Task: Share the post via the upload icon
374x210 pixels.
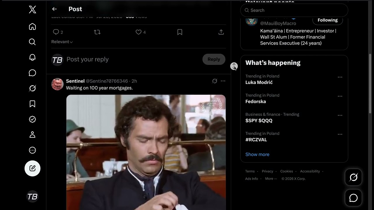Action: [221, 32]
